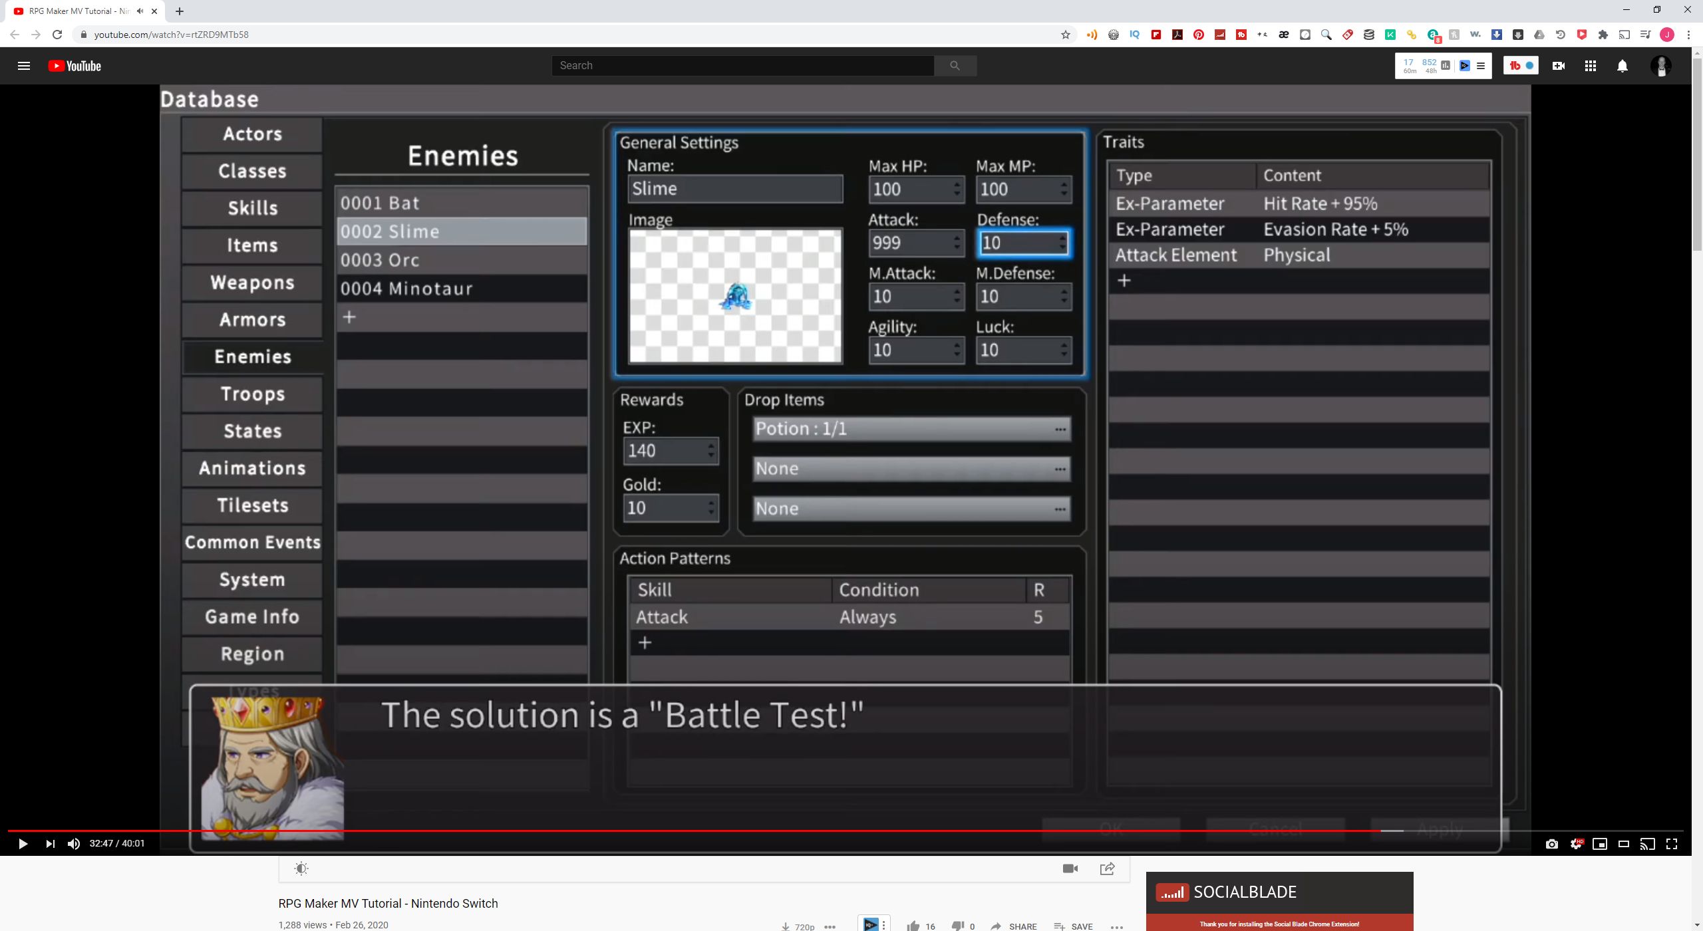Toggle the brightness sun icon below video

pyautogui.click(x=301, y=868)
